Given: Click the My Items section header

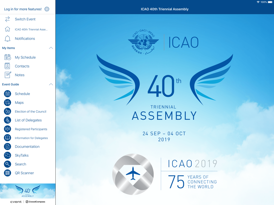Looking at the screenshot, I should (8, 48).
